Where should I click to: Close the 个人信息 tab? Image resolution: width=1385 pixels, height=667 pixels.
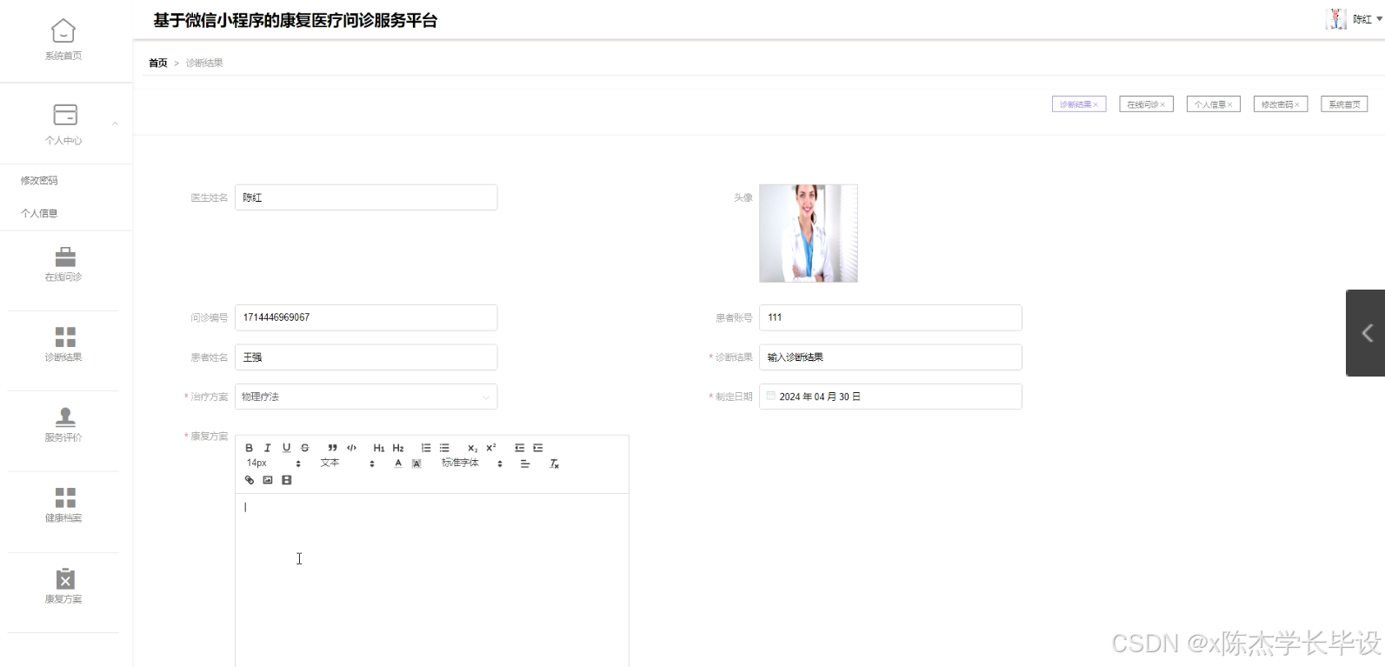(x=1230, y=105)
